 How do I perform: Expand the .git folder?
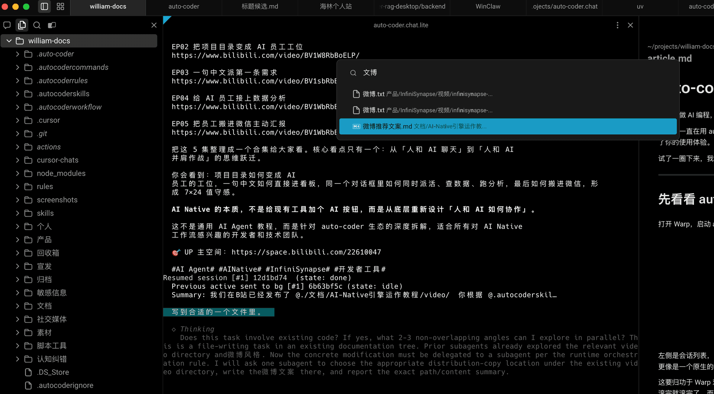tap(17, 133)
